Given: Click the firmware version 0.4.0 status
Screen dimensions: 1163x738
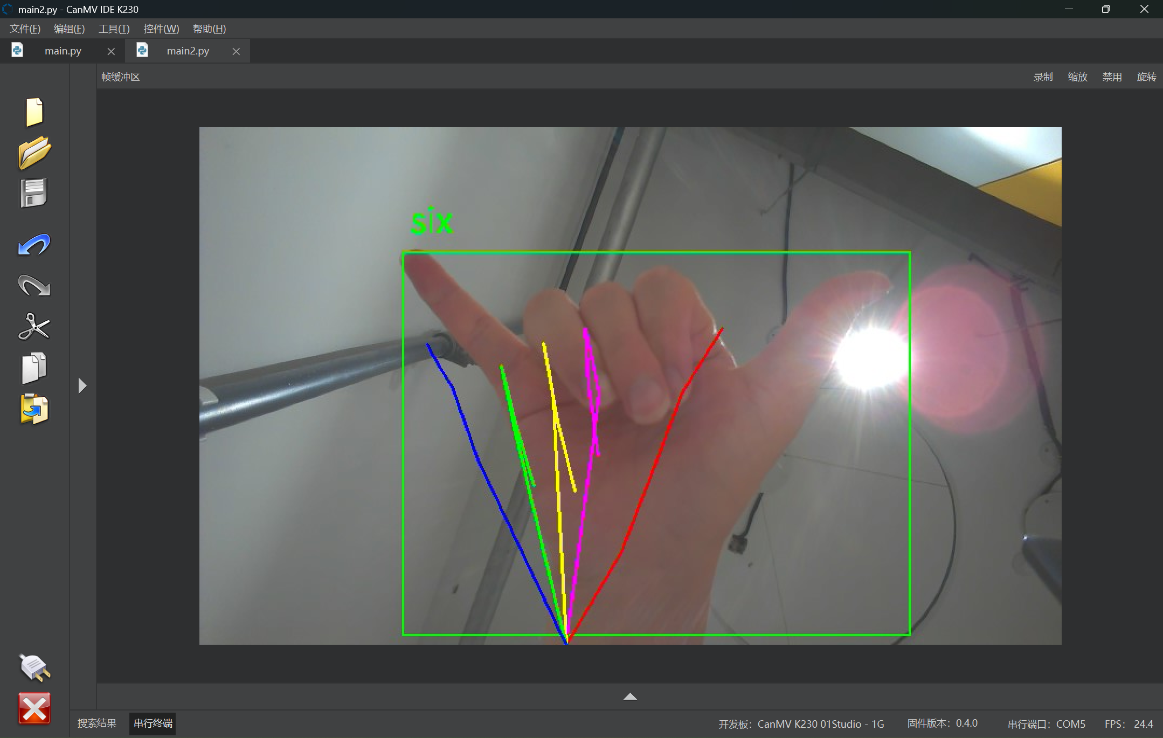Looking at the screenshot, I should point(942,723).
